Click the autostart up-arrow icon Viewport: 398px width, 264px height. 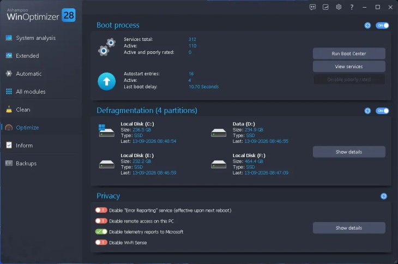[x=107, y=81]
